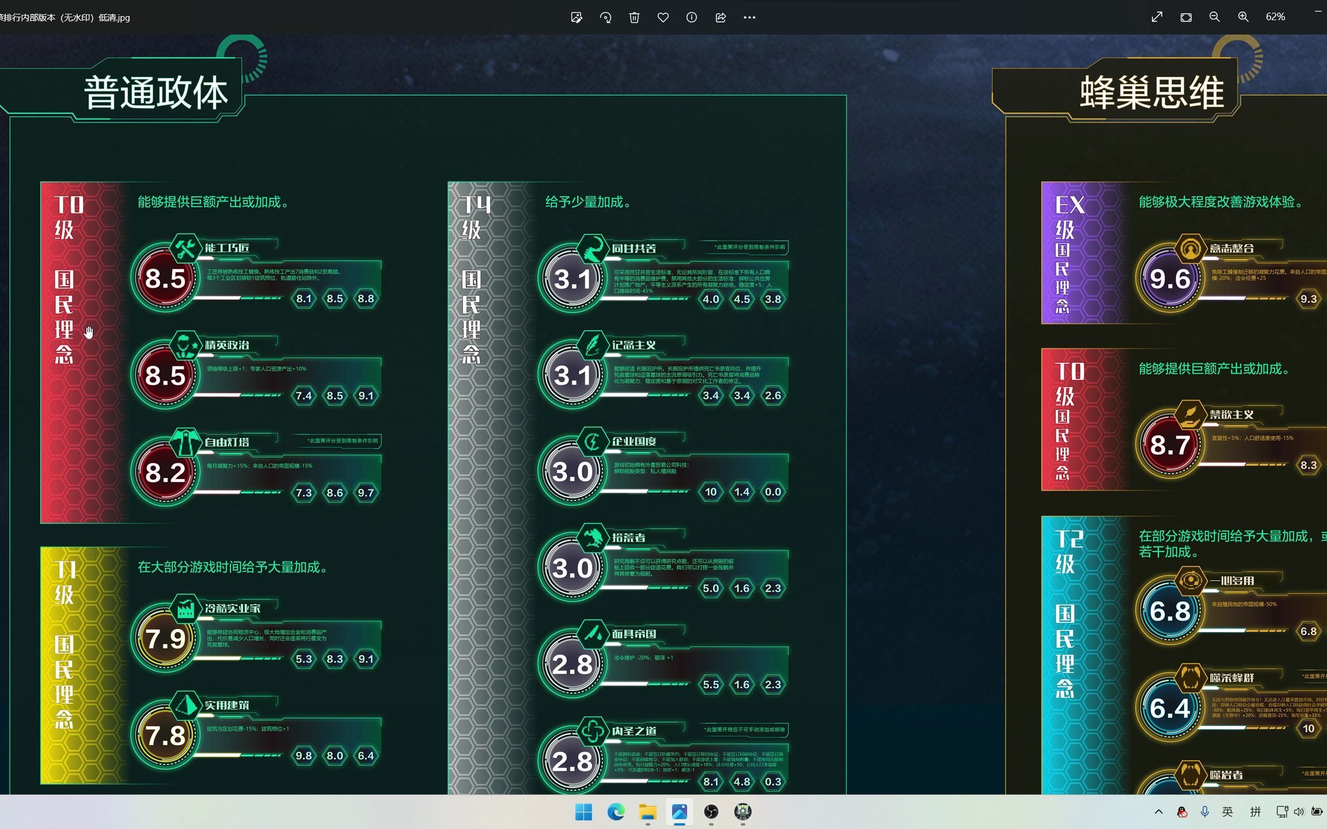
Task: Click the text 给予少量加成。
Action: [589, 202]
